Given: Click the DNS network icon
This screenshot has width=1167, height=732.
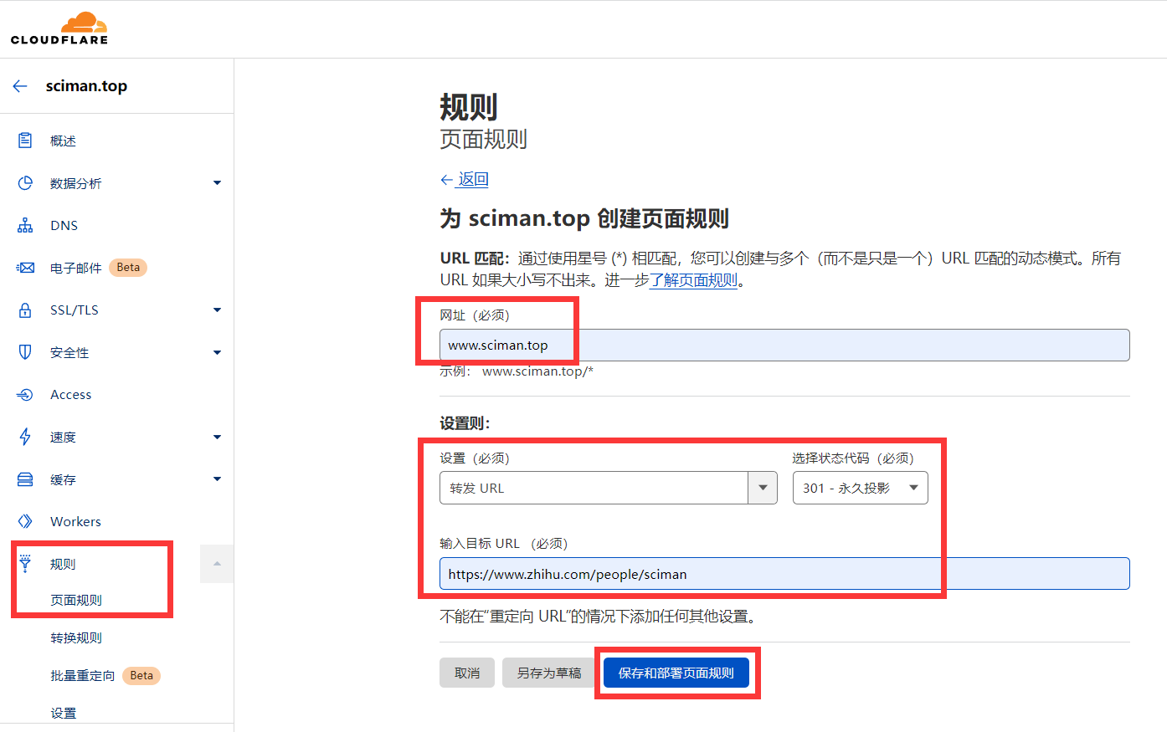Looking at the screenshot, I should (25, 226).
